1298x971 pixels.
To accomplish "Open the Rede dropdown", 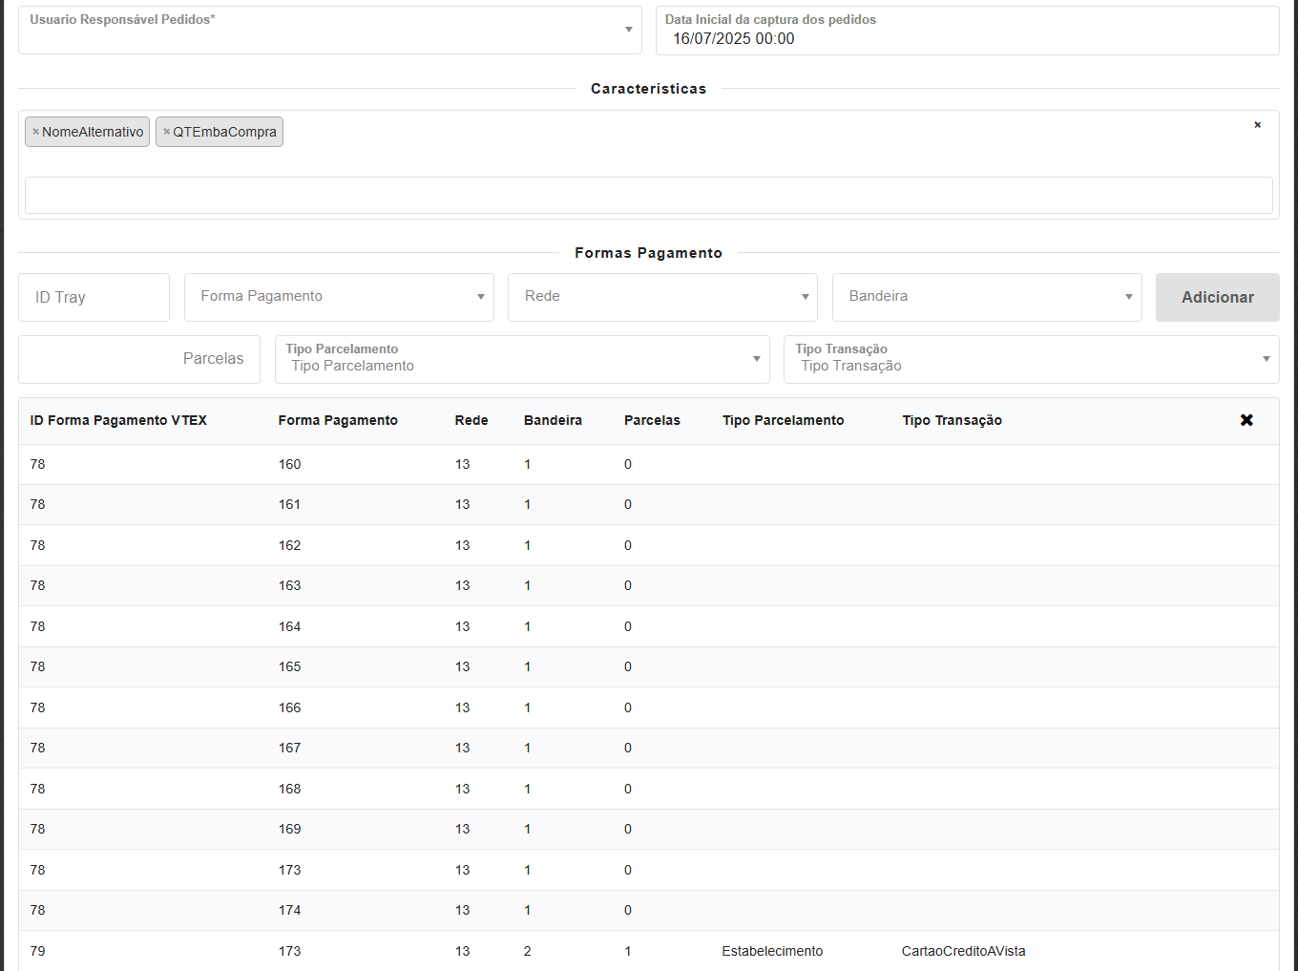I will point(662,297).
